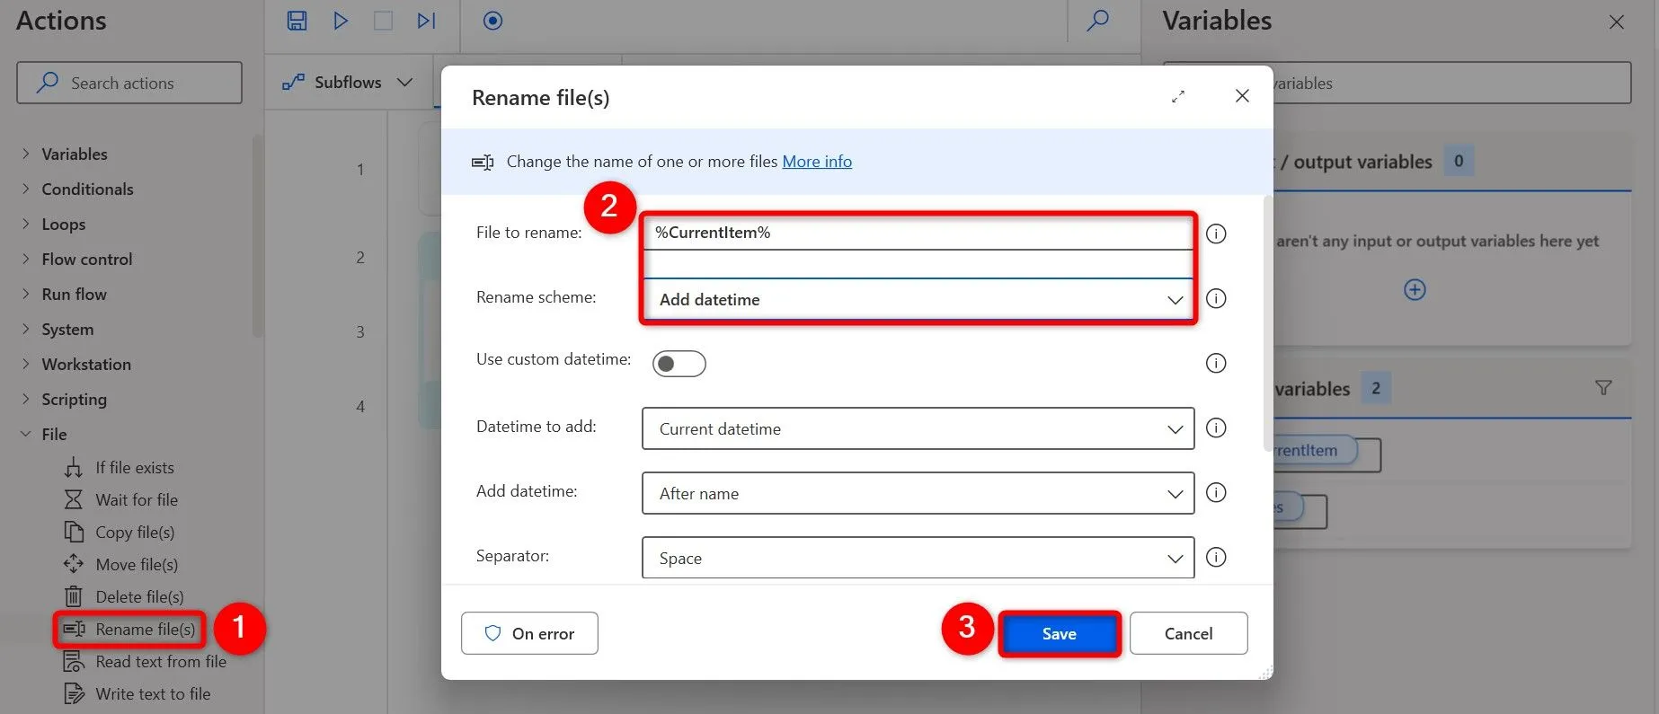Click the filter icon in Flow variables
Image resolution: width=1659 pixels, height=714 pixels.
pyautogui.click(x=1602, y=388)
